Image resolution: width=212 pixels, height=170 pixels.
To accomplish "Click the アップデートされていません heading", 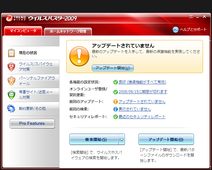I will pyautogui.click(x=123, y=46).
